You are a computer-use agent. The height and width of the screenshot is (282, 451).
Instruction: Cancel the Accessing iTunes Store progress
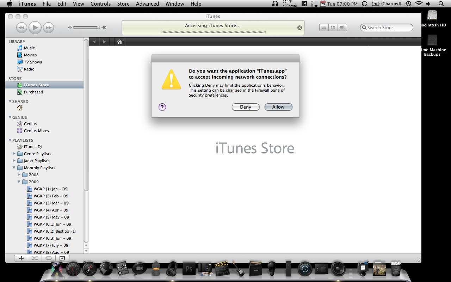pos(299,27)
